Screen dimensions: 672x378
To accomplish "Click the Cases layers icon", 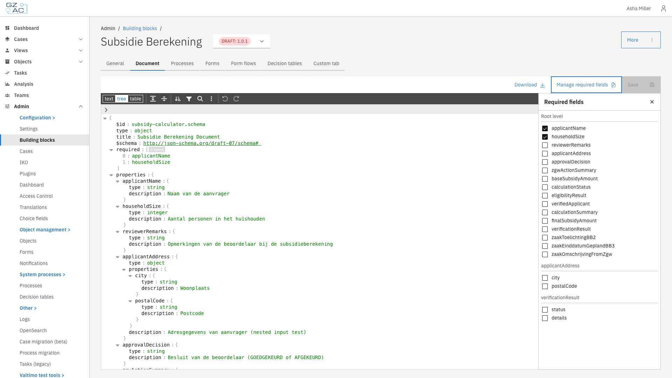I will 7,39.
